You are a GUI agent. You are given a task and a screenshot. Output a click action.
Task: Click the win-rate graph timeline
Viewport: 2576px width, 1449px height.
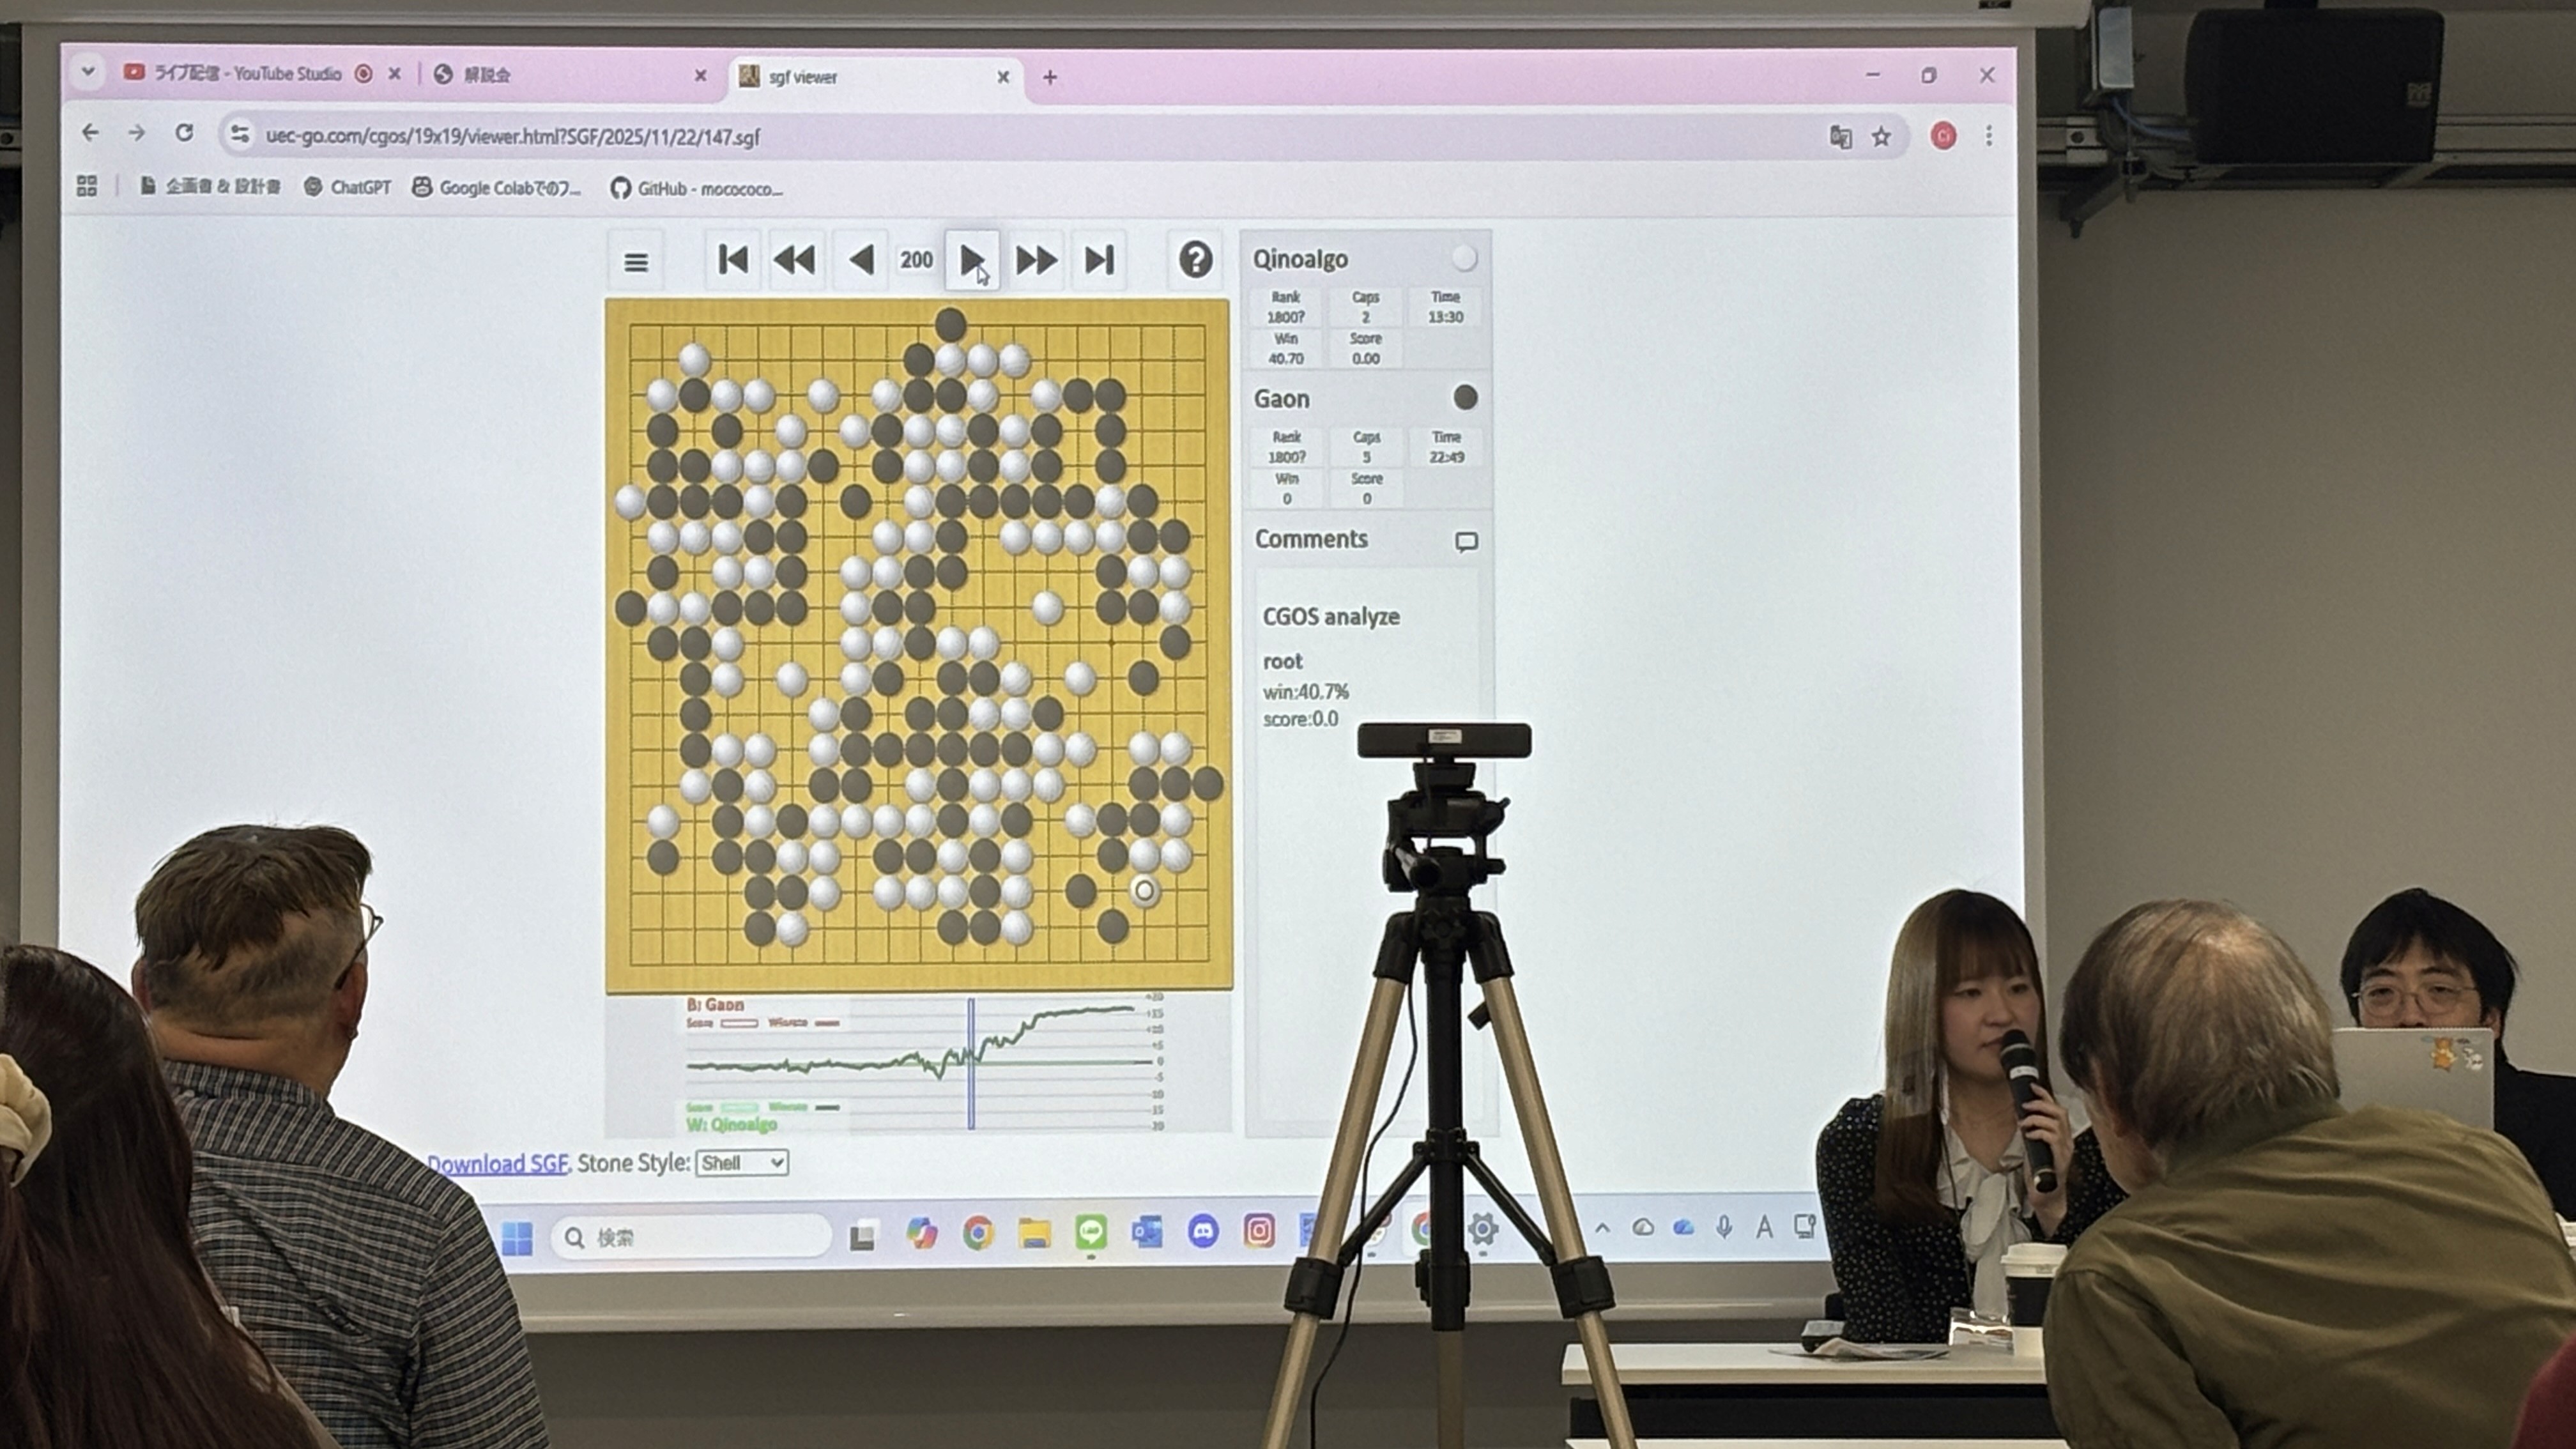click(x=918, y=1063)
